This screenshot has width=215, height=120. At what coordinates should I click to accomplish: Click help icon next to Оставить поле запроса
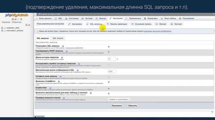click(x=60, y=76)
